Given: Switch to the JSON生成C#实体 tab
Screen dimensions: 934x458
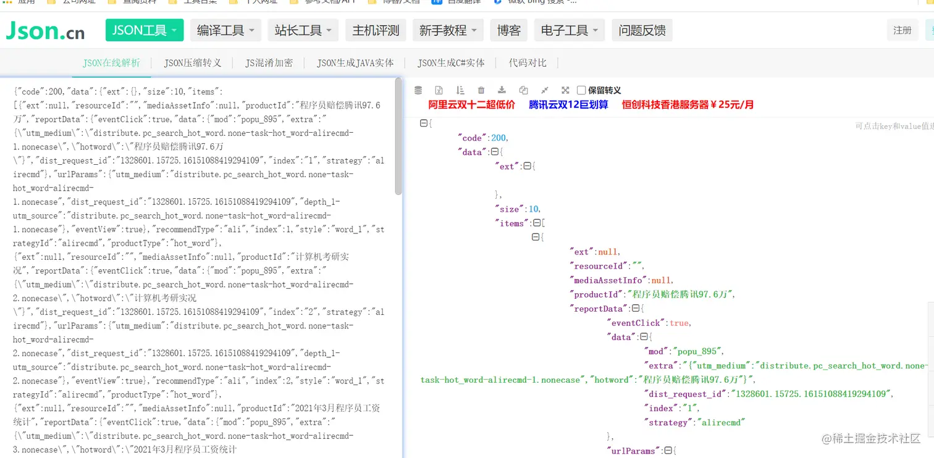Looking at the screenshot, I should coord(451,62).
